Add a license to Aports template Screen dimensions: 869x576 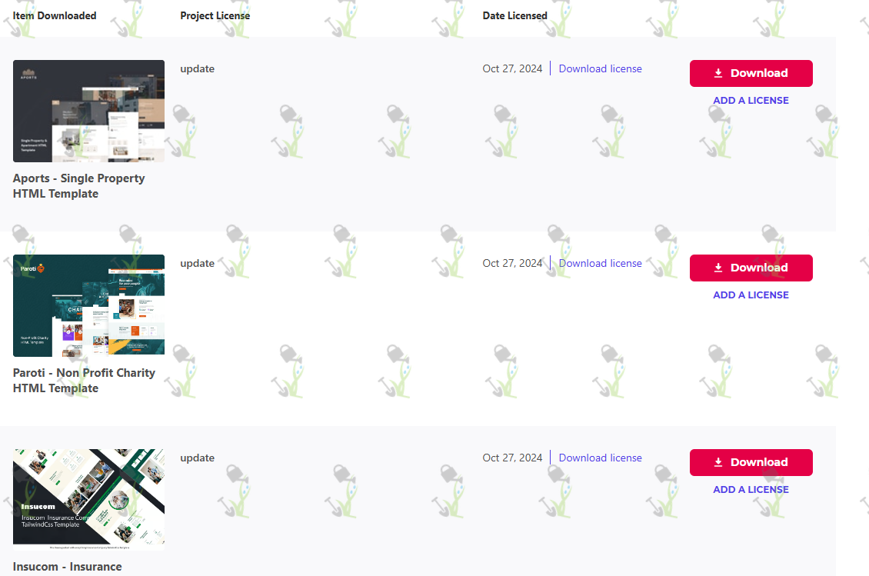coord(751,100)
